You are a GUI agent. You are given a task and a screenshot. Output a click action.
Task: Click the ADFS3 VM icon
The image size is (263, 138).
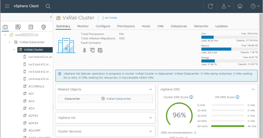pos(25,116)
